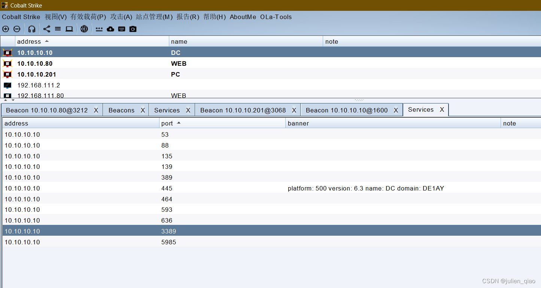541x288 pixels.
Task: Switch to session table view icon
Action: click(x=58, y=29)
